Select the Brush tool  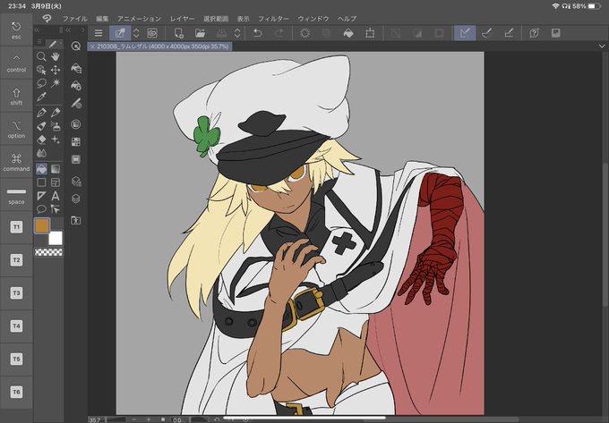[41, 126]
